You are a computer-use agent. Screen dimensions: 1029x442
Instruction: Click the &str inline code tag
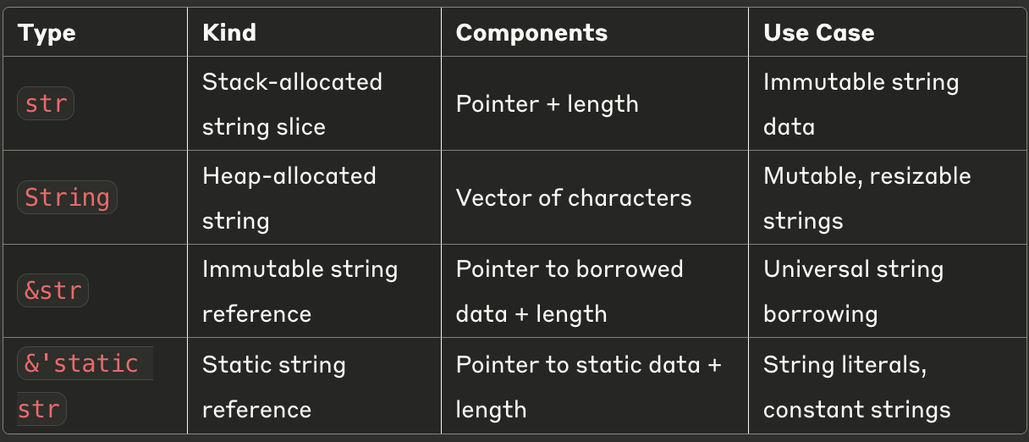click(x=52, y=291)
